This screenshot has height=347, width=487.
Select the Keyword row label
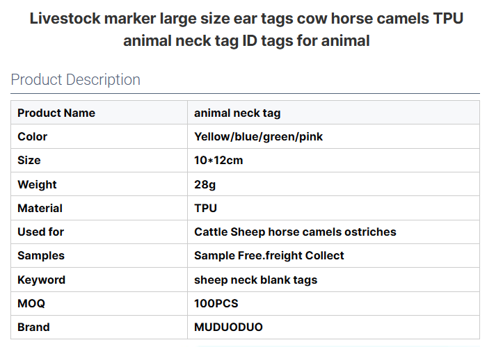click(41, 280)
